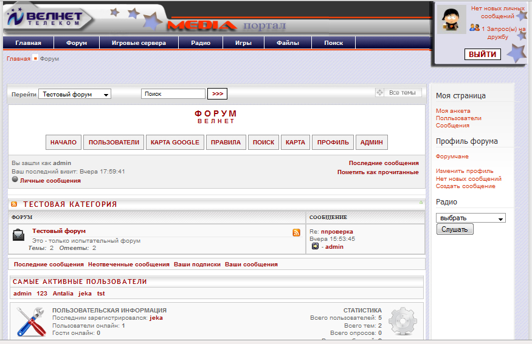Viewport: 532px width, 344px height.
Task: Open Игровые сервера menu item
Action: click(139, 43)
